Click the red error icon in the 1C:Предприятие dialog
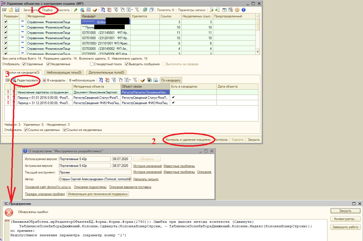This screenshot has height=241, width=363. point(9,212)
